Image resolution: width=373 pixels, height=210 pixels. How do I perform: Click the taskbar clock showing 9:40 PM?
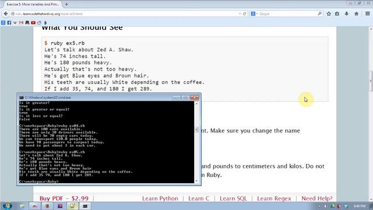[x=360, y=206]
